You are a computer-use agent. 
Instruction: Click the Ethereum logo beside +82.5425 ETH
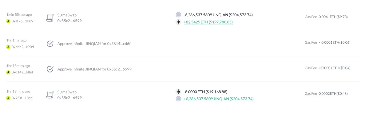pyautogui.click(x=178, y=22)
